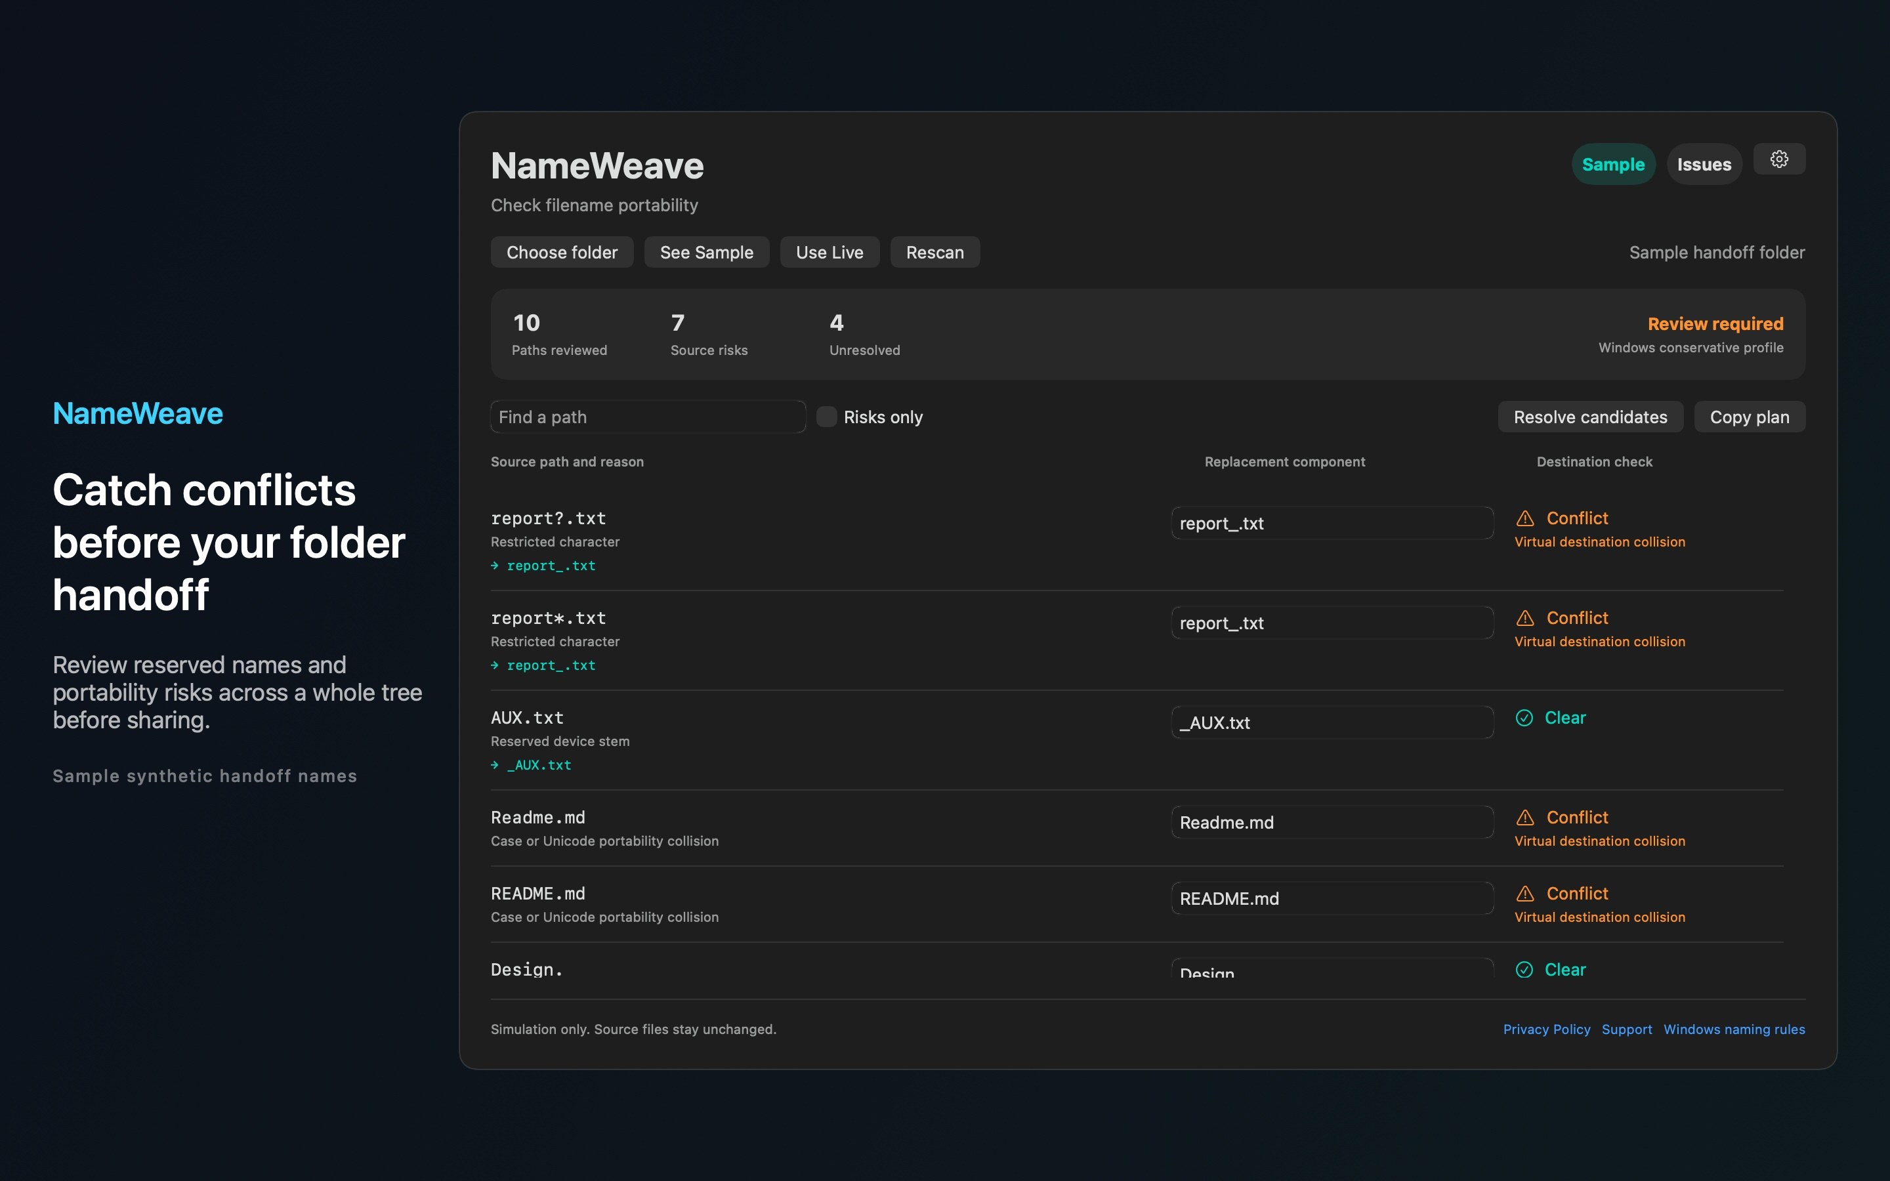Click Reserved device stem reason text

[560, 741]
